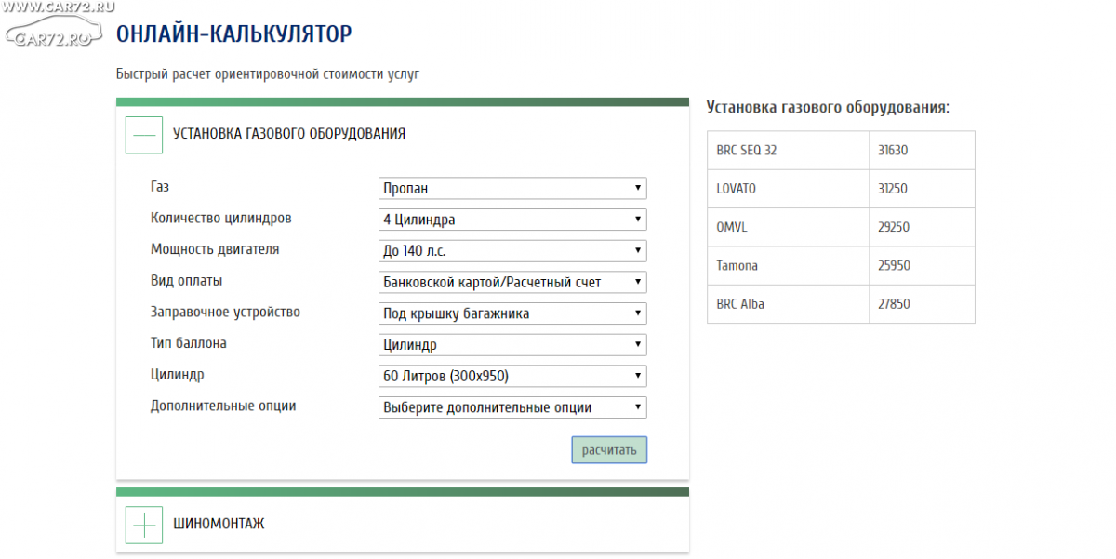
Task: Collapse the gas equipment section minus icon
Action: coord(144,135)
